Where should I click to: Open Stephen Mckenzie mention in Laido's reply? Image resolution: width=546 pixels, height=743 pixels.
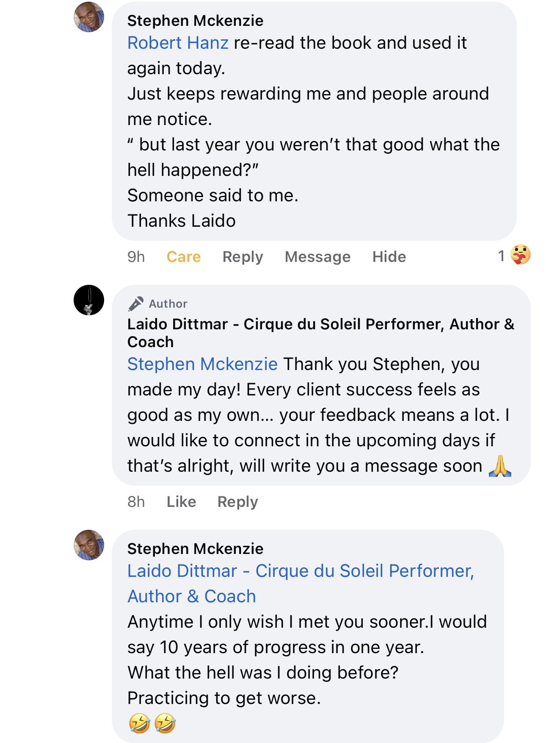[x=203, y=364]
